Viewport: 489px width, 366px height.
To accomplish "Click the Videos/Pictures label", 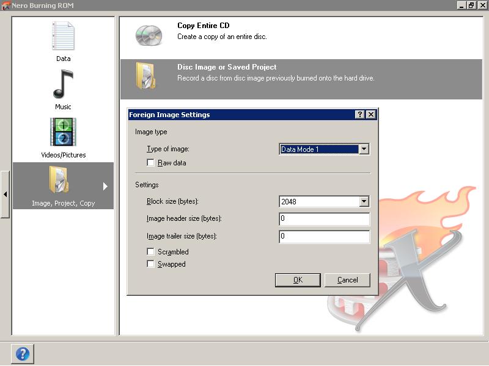I will (64, 155).
